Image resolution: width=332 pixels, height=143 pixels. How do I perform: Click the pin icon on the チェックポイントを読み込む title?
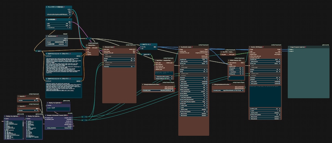(64, 7)
